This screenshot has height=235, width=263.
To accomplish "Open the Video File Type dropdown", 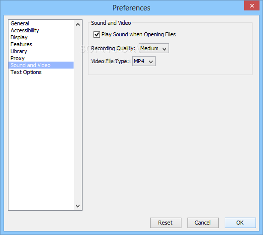I will pos(144,61).
